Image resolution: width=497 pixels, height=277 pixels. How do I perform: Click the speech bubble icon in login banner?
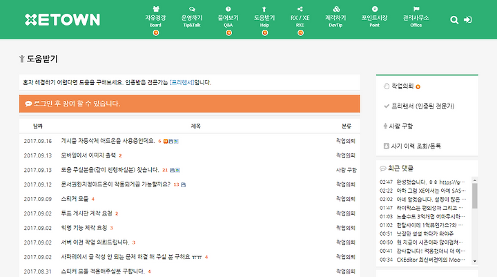[28, 104]
